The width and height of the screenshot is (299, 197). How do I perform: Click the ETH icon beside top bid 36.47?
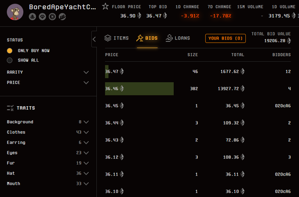point(165,16)
